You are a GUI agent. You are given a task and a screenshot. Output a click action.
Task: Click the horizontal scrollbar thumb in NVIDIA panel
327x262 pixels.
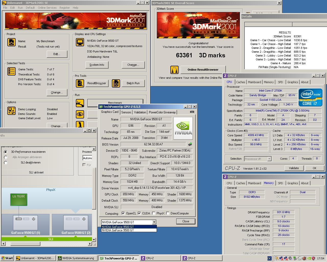point(25,244)
